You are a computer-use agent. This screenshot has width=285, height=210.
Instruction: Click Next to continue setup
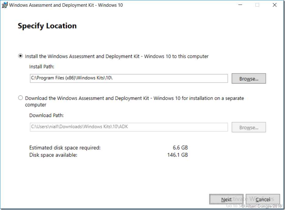pyautogui.click(x=226, y=199)
